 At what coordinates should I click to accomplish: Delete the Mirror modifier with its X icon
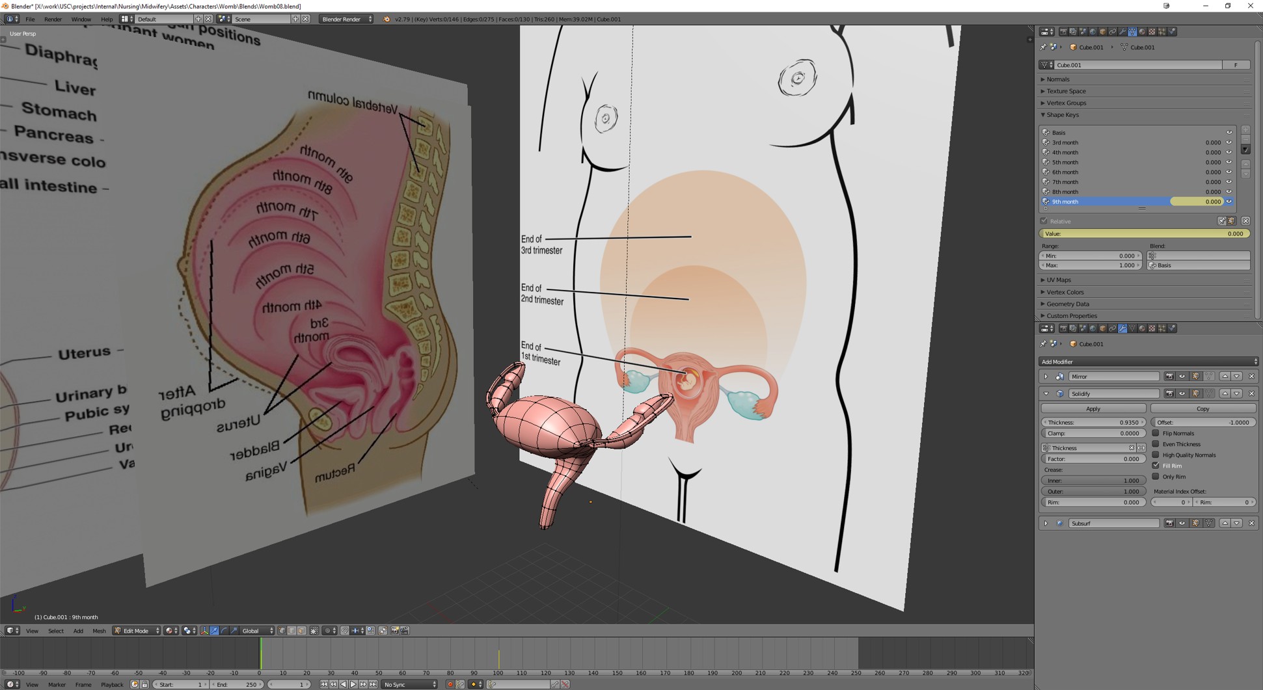[1251, 377]
